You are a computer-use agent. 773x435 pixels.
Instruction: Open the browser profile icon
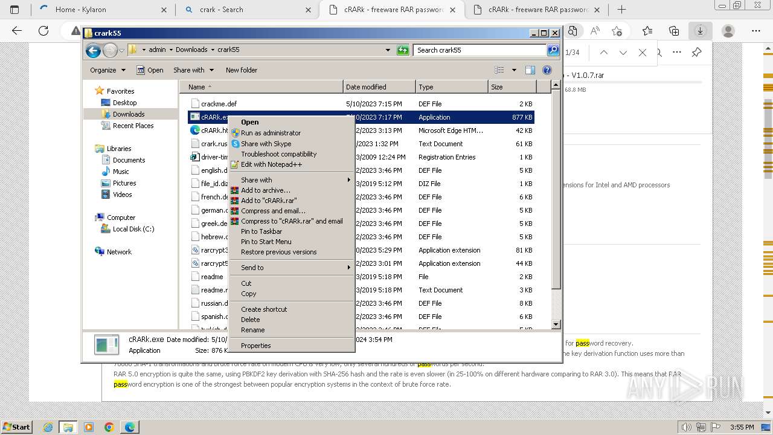tap(728, 31)
